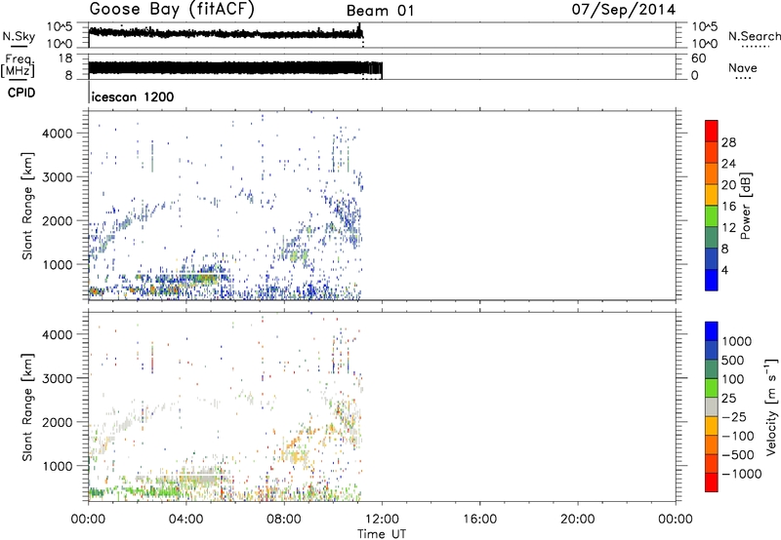Screen dimensions: 781x540
Task: Click the "500" label on Velocity color bar
Action: [x=733, y=360]
